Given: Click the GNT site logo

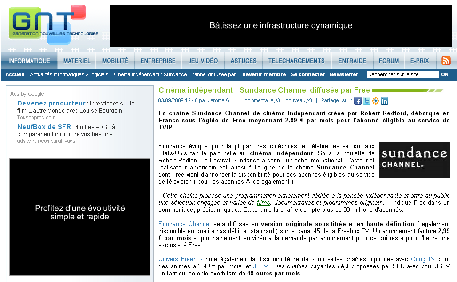Looking at the screenshot, I should (54, 24).
